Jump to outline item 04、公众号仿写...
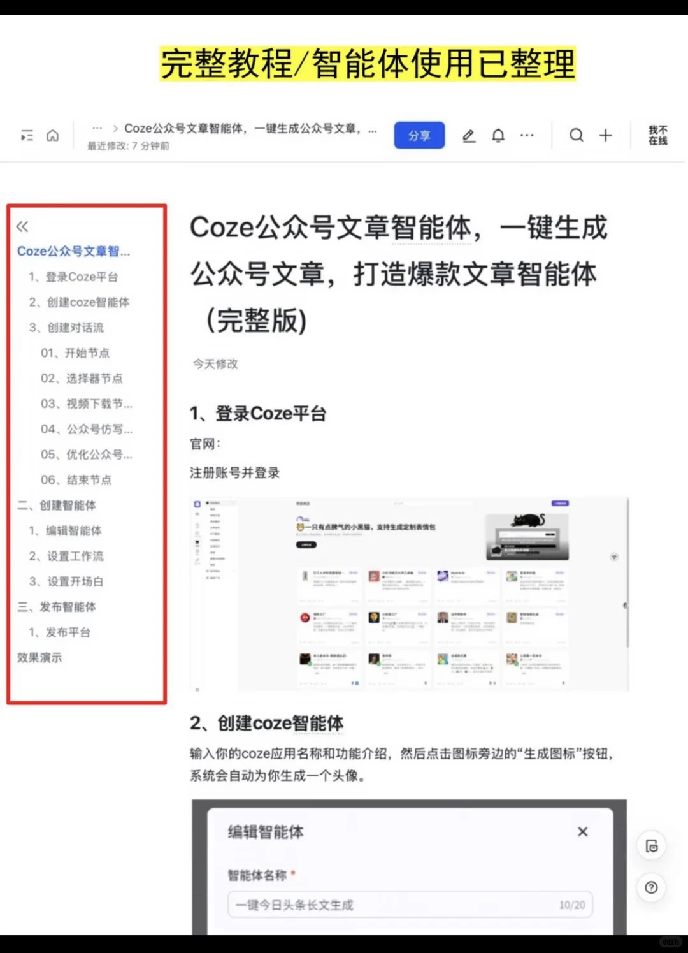 click(x=87, y=430)
